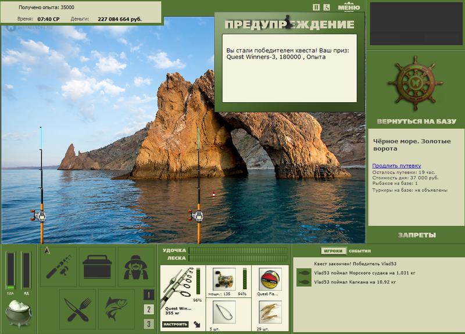The height and width of the screenshot is (334, 465).
Task: Select the shrimp bait thumbnail
Action: click(270, 312)
